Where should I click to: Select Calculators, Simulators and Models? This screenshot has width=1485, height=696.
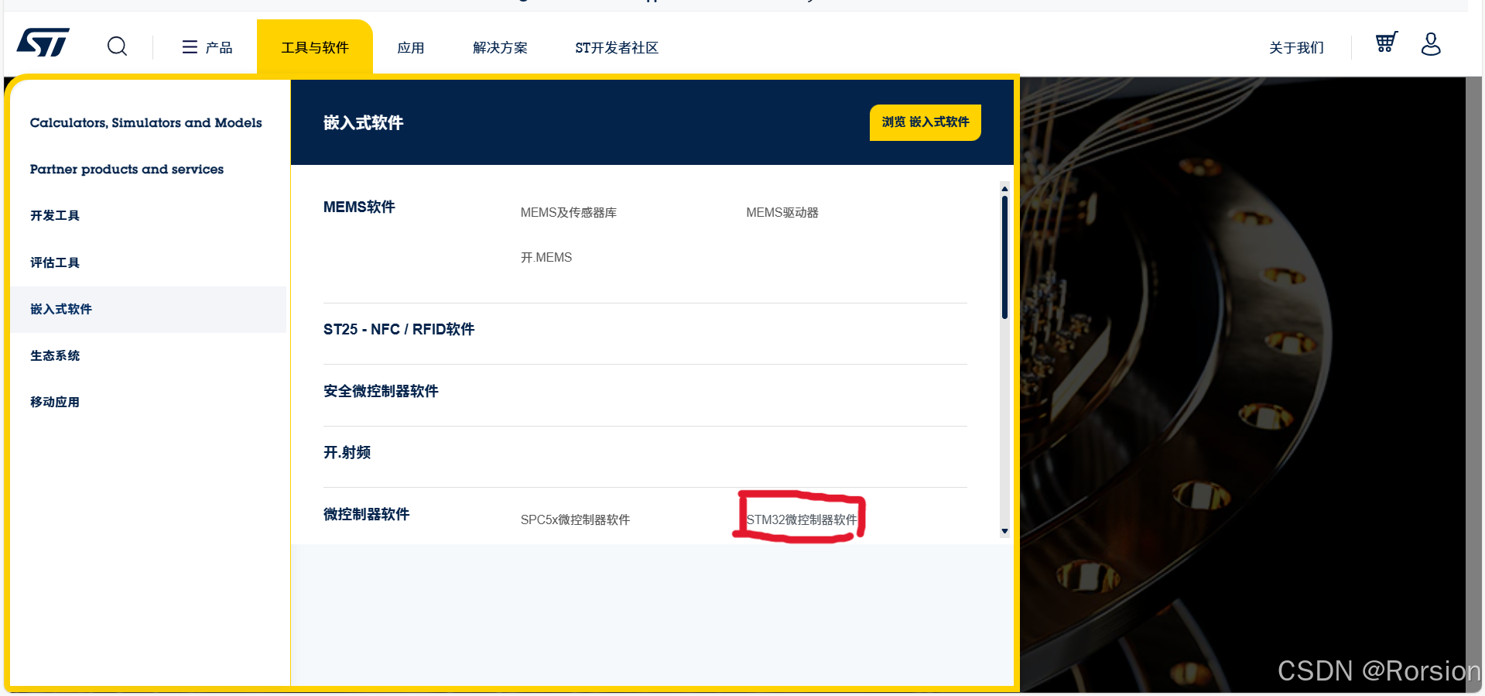pos(145,122)
